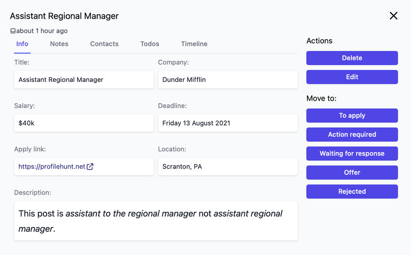
Task: Click the 'Actions' heading
Action: [x=319, y=41]
